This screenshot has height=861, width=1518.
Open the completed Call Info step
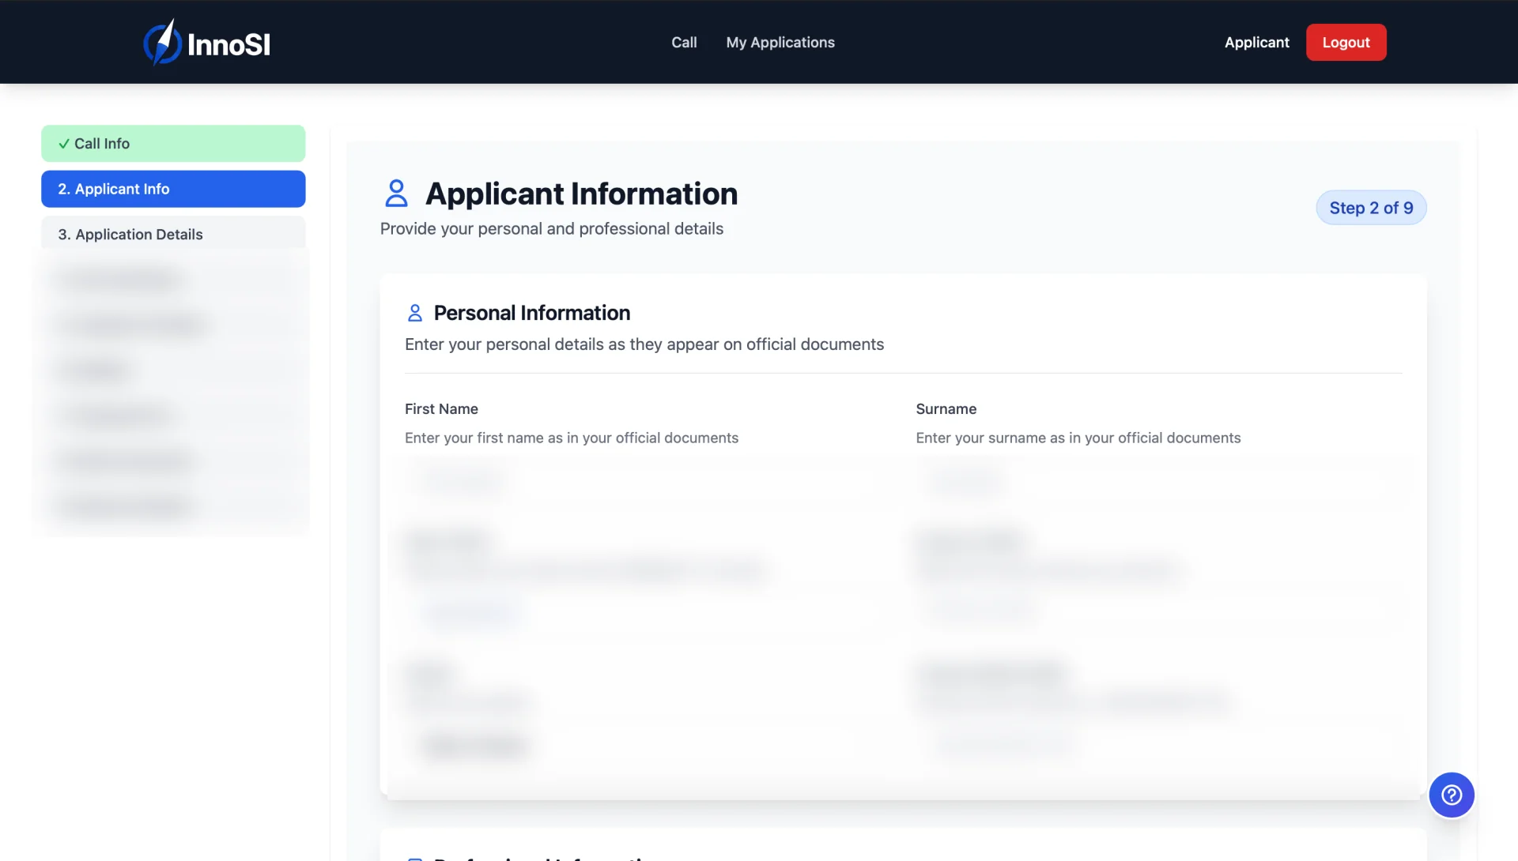tap(173, 144)
